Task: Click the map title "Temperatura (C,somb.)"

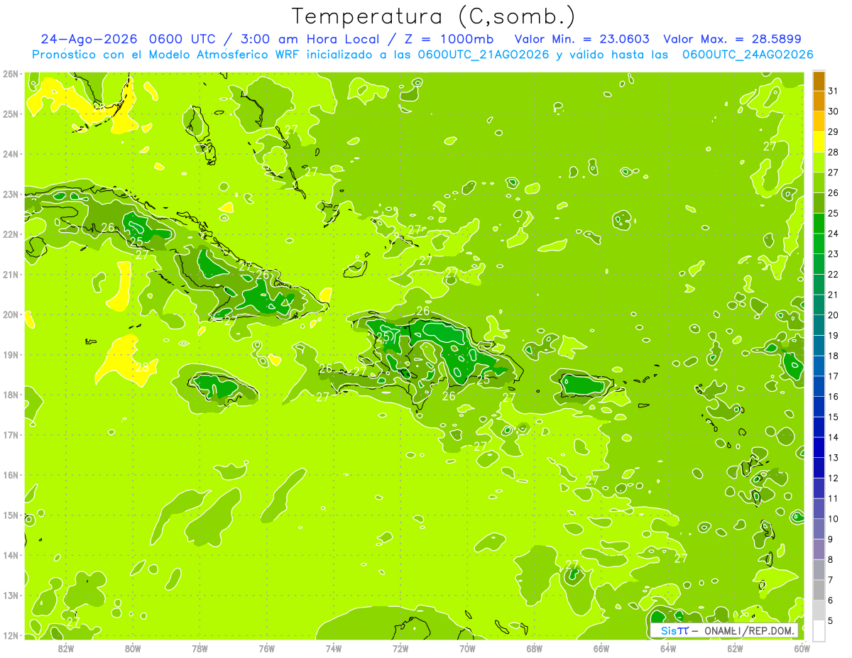Action: coord(434,17)
